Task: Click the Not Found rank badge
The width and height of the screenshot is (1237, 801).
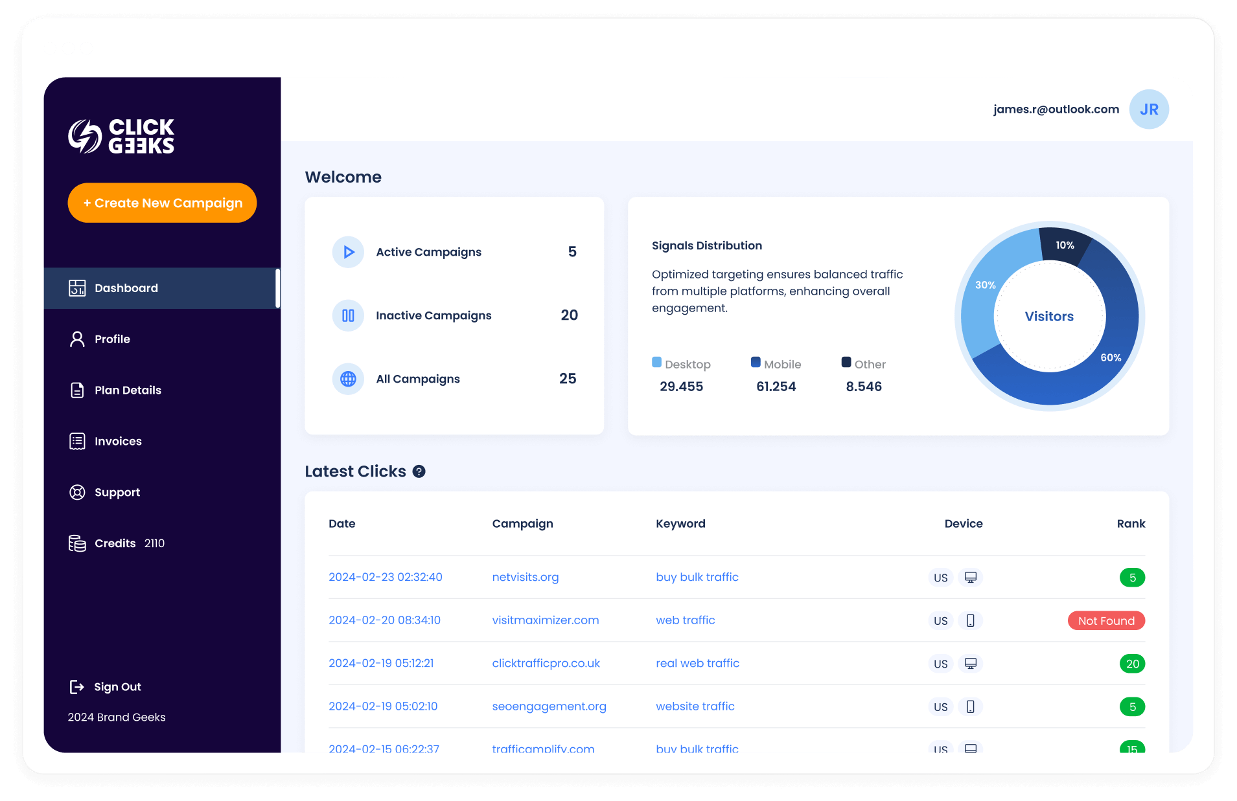Action: (1106, 620)
